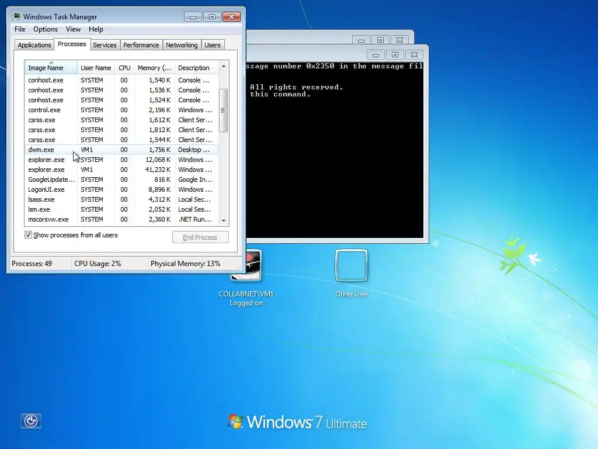Select explorer.exe row using 12,068 K
The width and height of the screenshot is (598, 449).
tap(121, 160)
